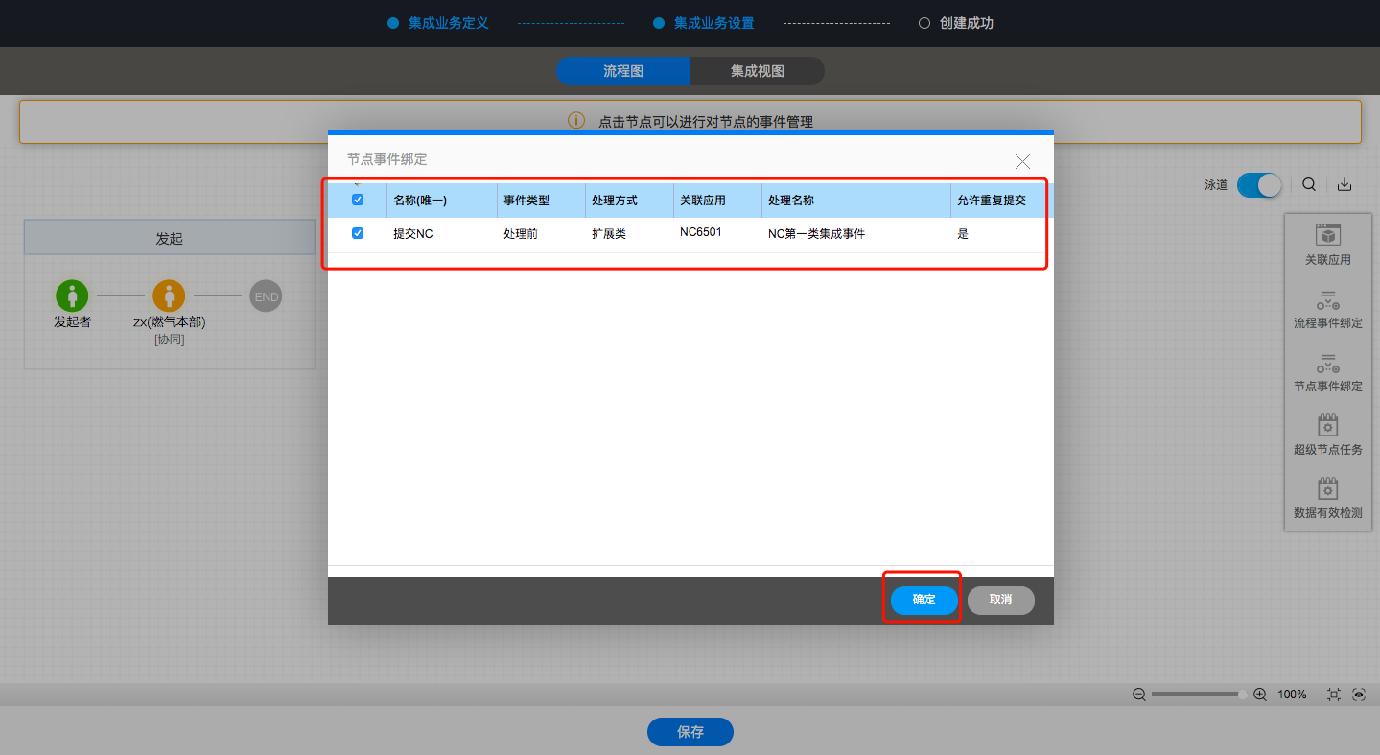The height and width of the screenshot is (755, 1380).
Task: Click the download icon near 泳道
Action: pyautogui.click(x=1345, y=185)
